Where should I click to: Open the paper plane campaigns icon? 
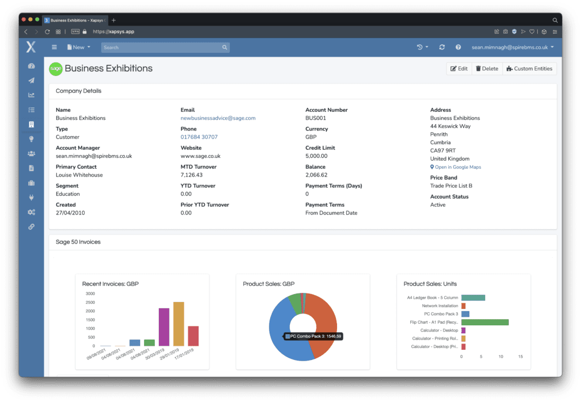pyautogui.click(x=32, y=81)
